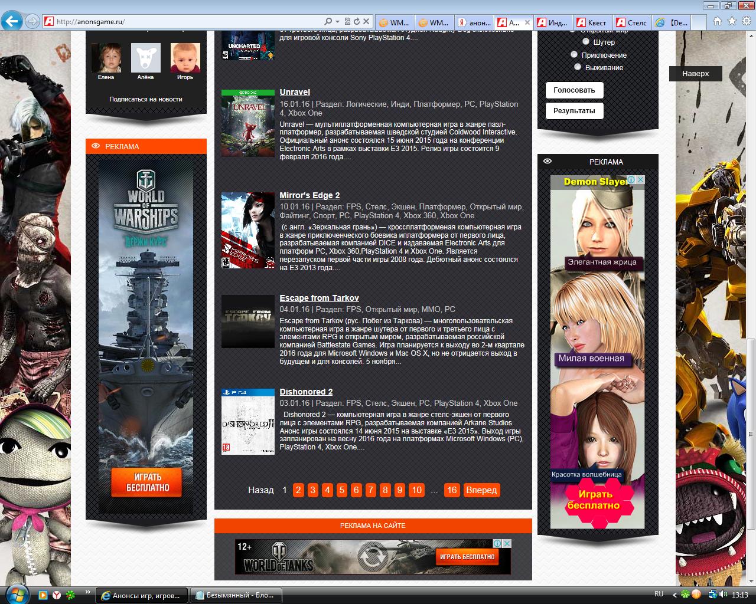The width and height of the screenshot is (756, 604).
Task: Go to pagination page 10
Action: [416, 490]
